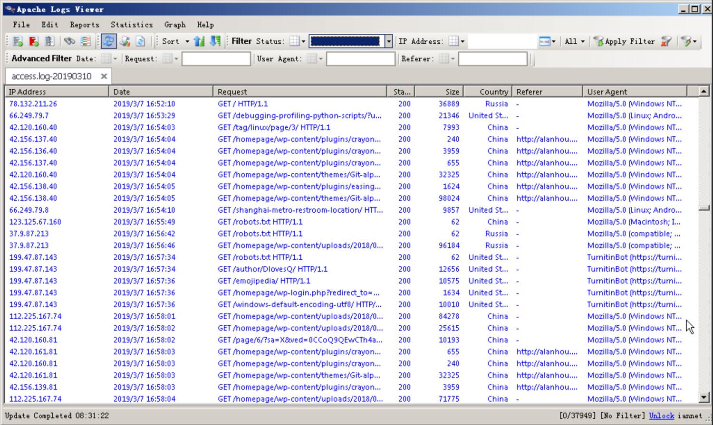Click the GET /emojipedia/ HTTP/1.1 request
The image size is (713, 425).
click(264, 281)
